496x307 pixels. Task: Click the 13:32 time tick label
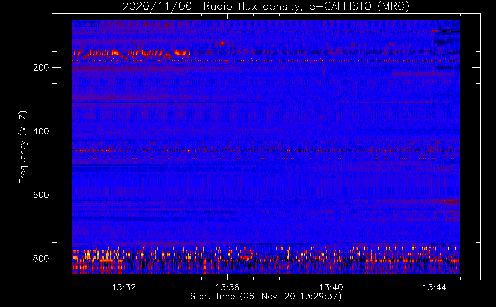click(124, 288)
